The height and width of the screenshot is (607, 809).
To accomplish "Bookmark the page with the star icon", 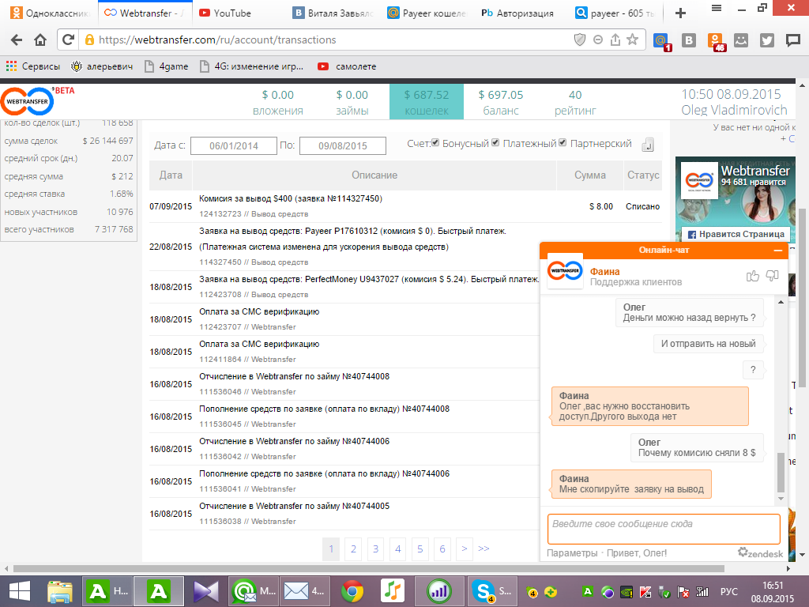I will [633, 40].
